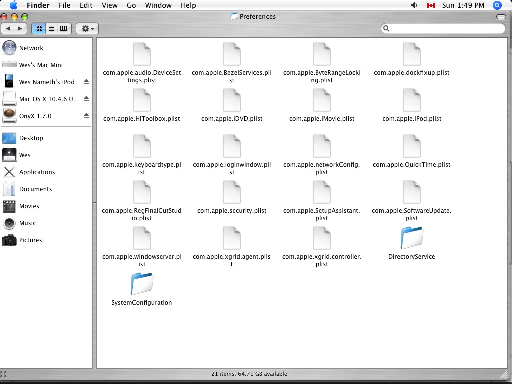Open the Window menu
Viewport: 512px width, 384px height.
(x=158, y=5)
